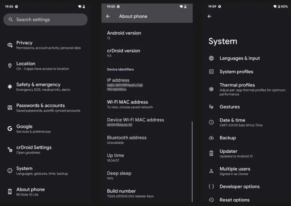Open the Google G icon
This screenshot has width=291, height=206.
click(x=10, y=129)
